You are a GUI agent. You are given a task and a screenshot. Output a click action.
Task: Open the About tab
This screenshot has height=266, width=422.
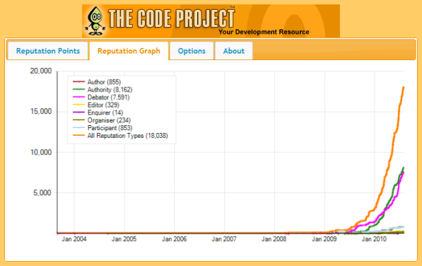(233, 51)
